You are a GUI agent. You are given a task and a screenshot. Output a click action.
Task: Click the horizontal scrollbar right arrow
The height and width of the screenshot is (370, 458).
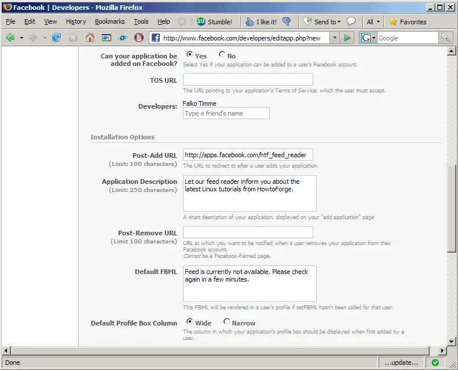442,350
